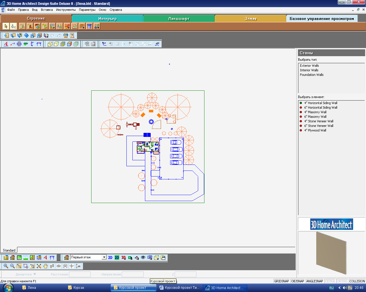Switch to the Интерьер tab

click(x=108, y=19)
